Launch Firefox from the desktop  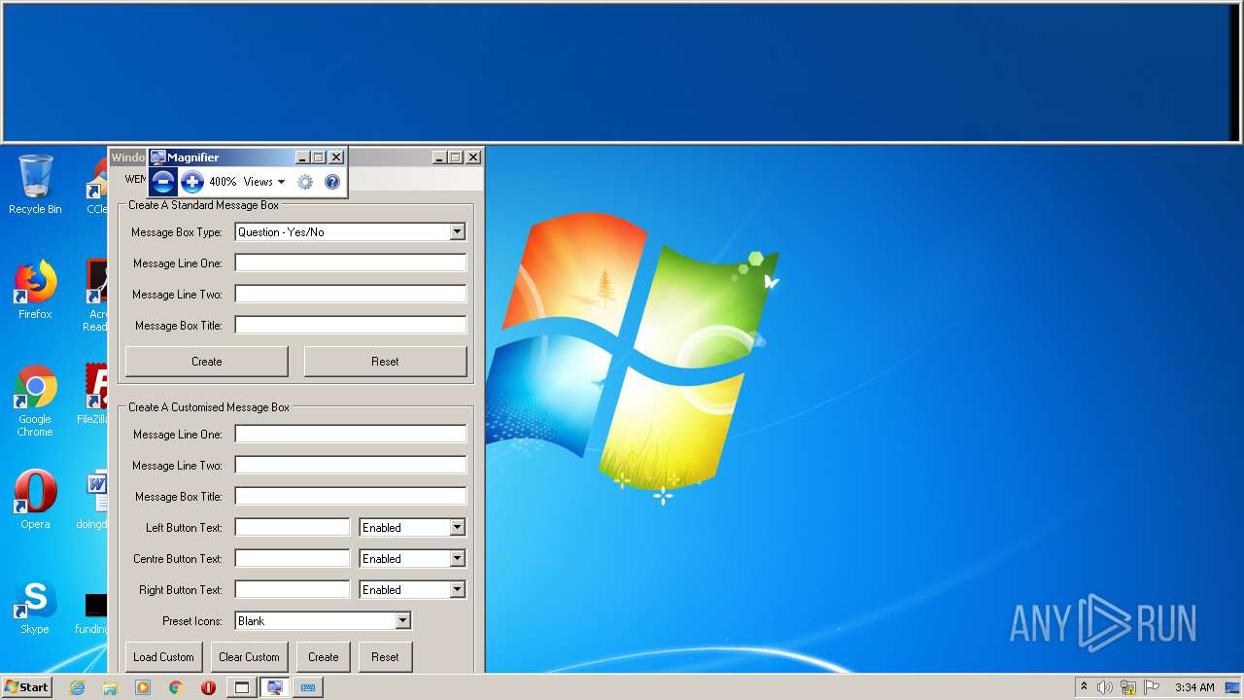(35, 289)
